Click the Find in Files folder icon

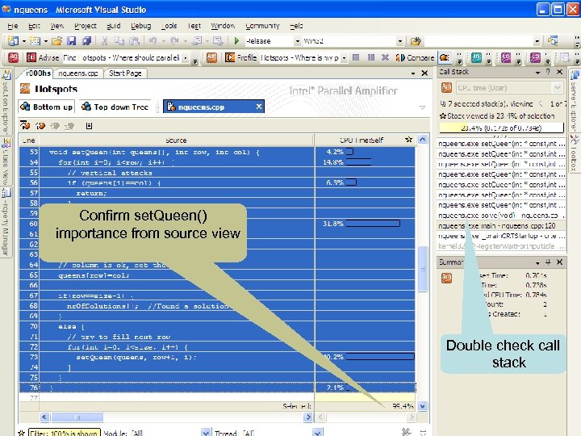click(416, 41)
